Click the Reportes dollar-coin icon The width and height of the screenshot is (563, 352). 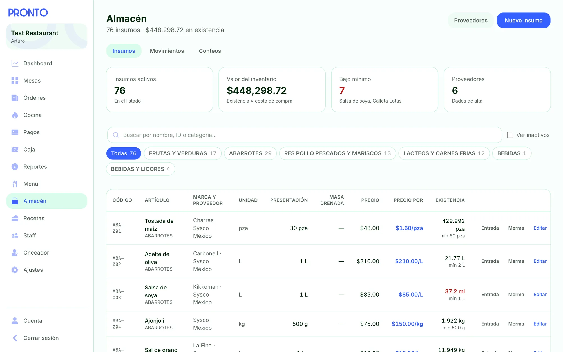pos(15,166)
